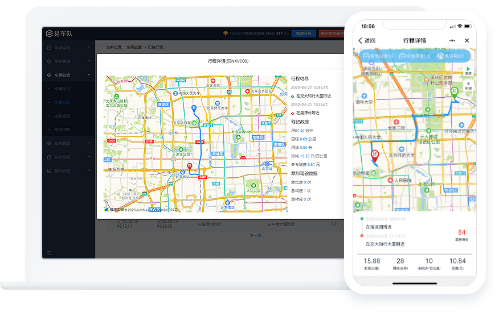
Task: Click the 统计报表 documents icon
Action: (x=49, y=157)
